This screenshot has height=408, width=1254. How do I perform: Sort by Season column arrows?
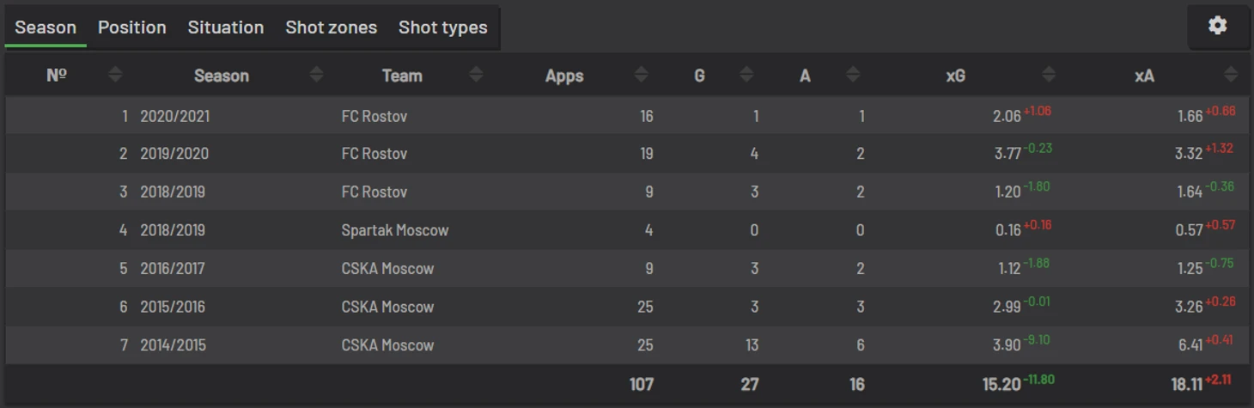316,76
